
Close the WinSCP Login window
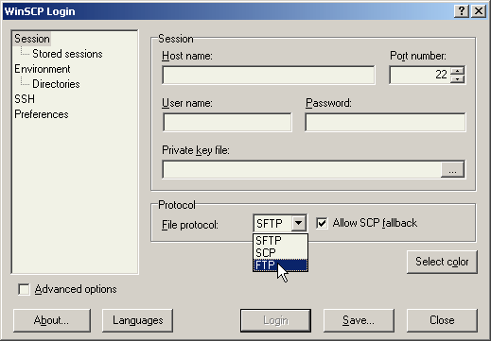tap(479, 11)
